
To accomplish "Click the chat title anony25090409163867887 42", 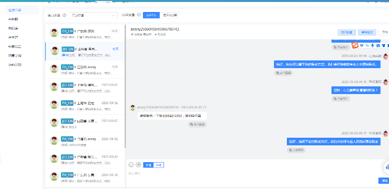I will (x=155, y=29).
